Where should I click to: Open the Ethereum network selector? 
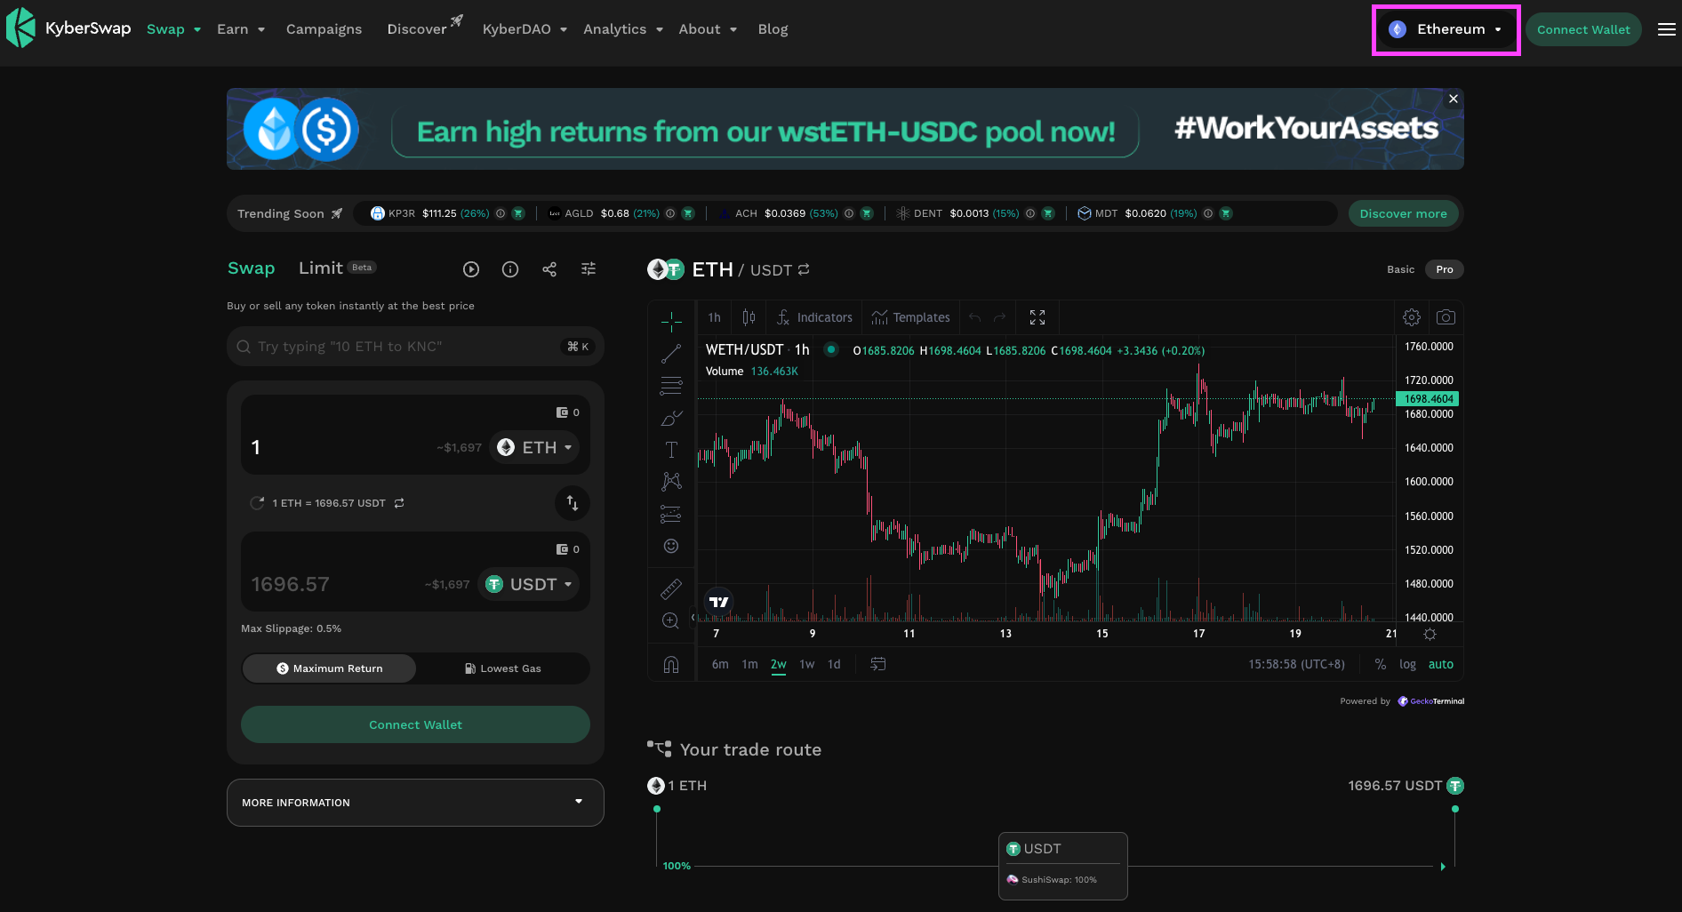[x=1446, y=29]
